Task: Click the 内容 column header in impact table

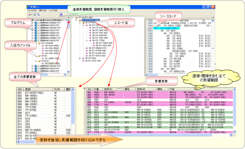Action: pos(172,89)
